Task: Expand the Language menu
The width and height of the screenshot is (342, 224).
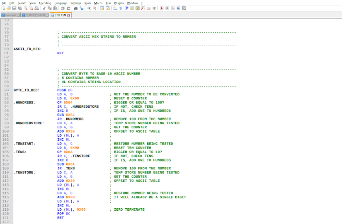Action: pos(61,3)
